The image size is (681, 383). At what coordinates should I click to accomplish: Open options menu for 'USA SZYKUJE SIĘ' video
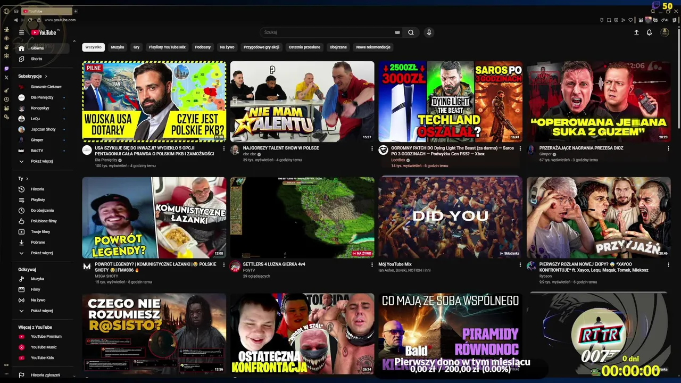tap(223, 148)
